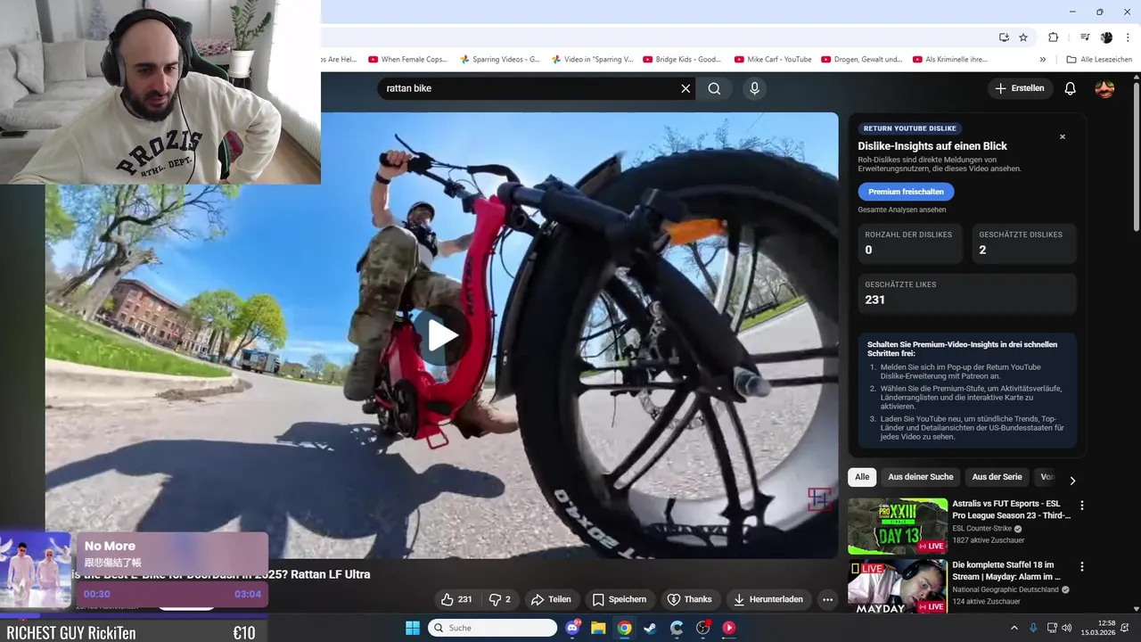Image resolution: width=1141 pixels, height=642 pixels.
Task: Close the Dislike-Insights panel
Action: (1063, 136)
